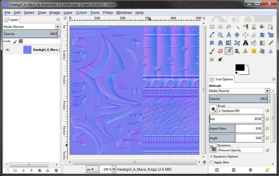Screen dimensions: 279x176
Task: Select the Crop tool
Action: click(x=254, y=35)
